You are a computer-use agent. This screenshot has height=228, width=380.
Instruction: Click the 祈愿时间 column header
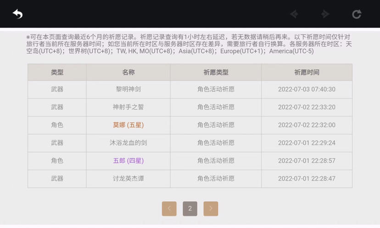(307, 72)
